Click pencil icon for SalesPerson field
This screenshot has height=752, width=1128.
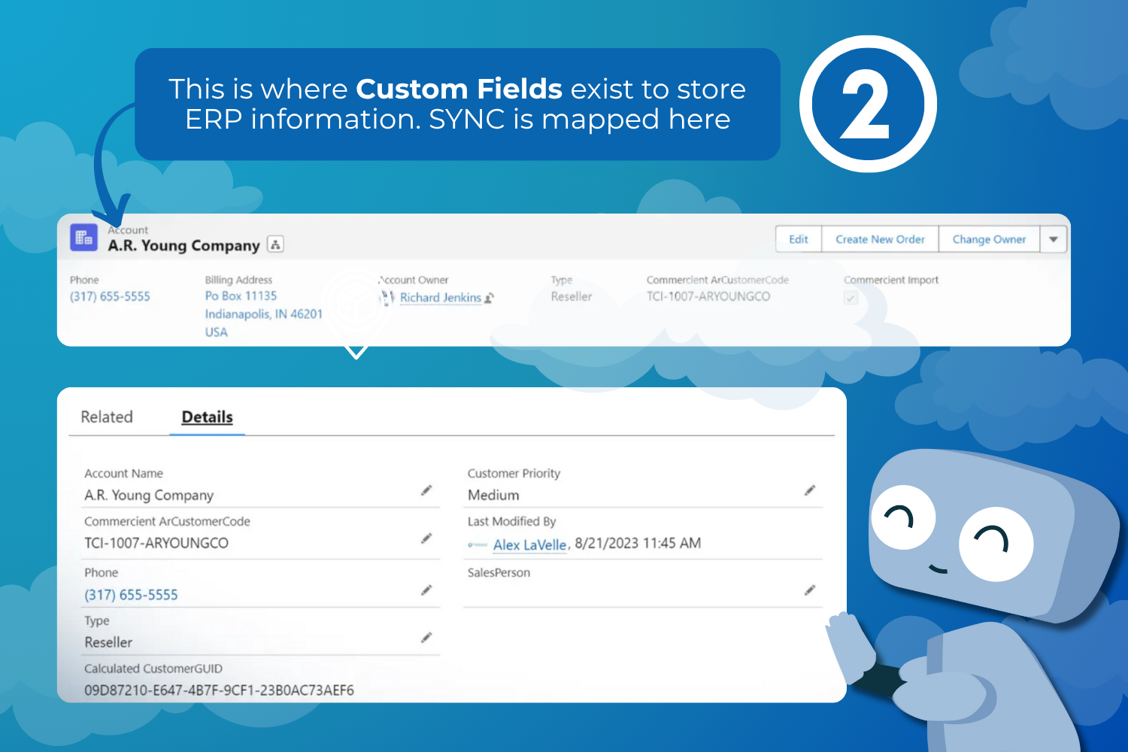pos(809,590)
